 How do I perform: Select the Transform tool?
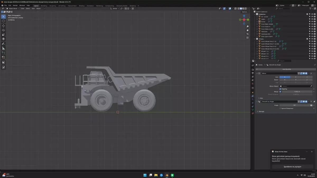pyautogui.click(x=3, y=39)
